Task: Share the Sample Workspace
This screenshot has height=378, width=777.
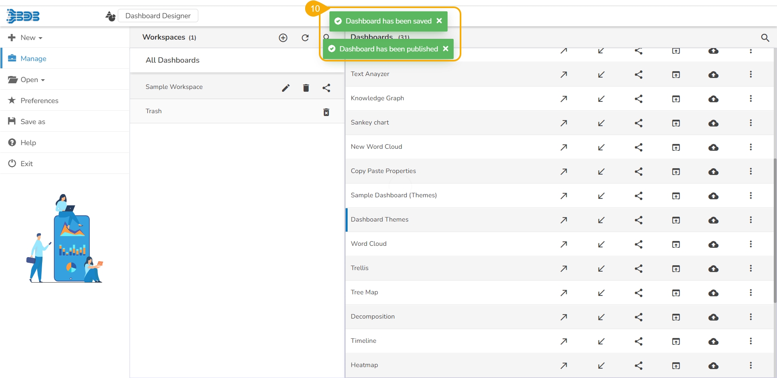Action: pyautogui.click(x=326, y=88)
